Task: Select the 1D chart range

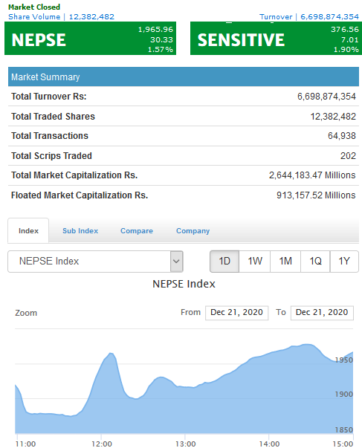Action: [x=224, y=261]
